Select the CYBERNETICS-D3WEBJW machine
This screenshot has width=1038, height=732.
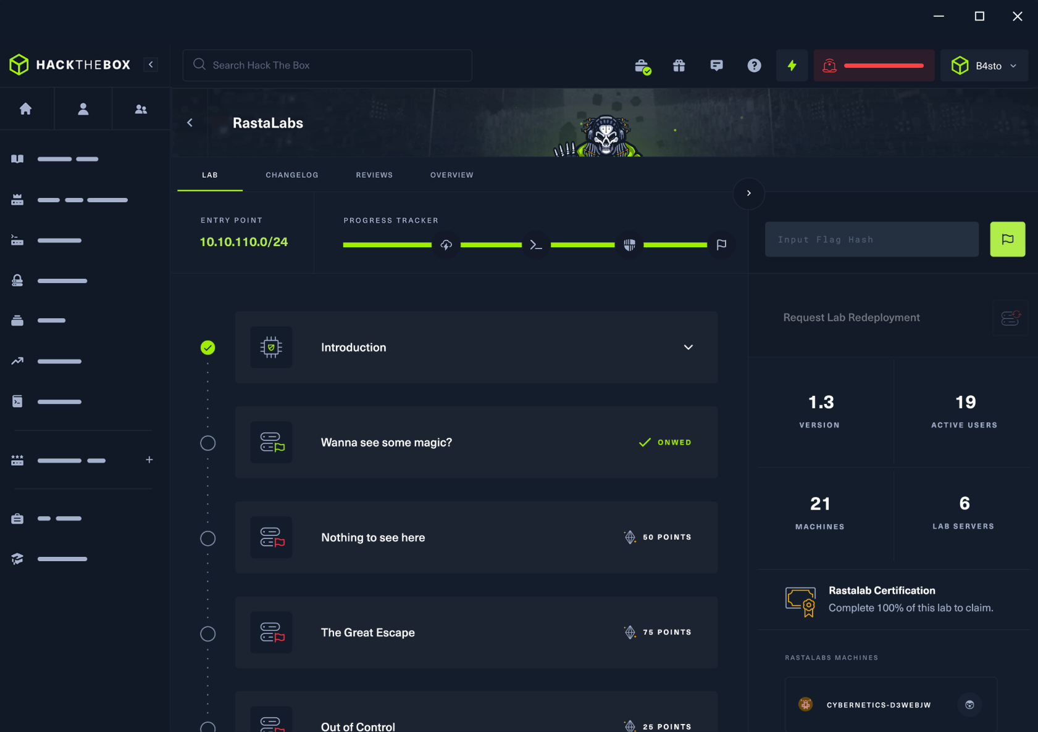pyautogui.click(x=890, y=705)
